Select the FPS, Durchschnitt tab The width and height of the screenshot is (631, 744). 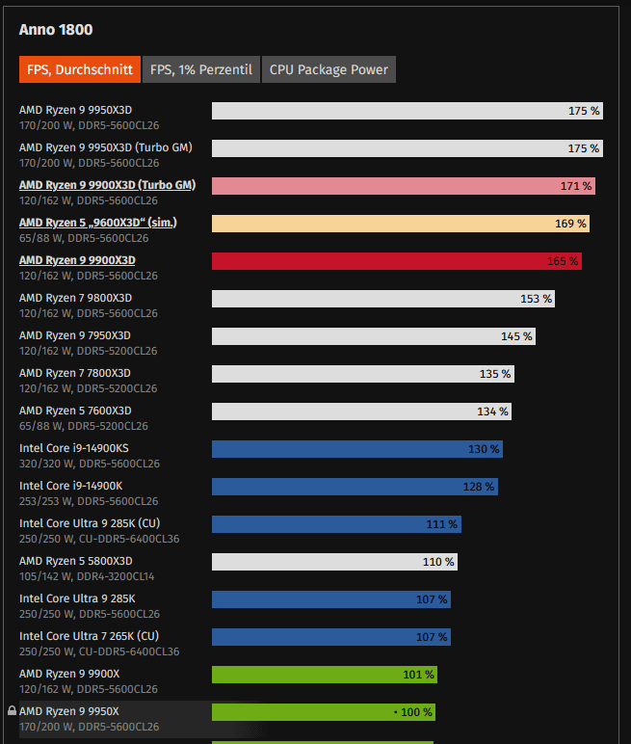tap(80, 69)
